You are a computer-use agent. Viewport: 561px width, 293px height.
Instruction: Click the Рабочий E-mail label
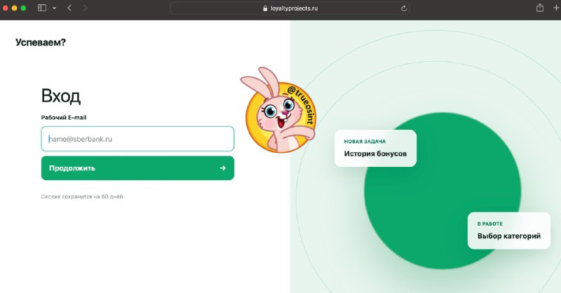point(64,117)
